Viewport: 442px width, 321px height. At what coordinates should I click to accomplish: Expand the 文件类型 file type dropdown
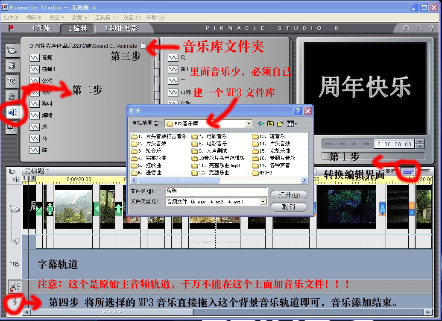point(263,202)
